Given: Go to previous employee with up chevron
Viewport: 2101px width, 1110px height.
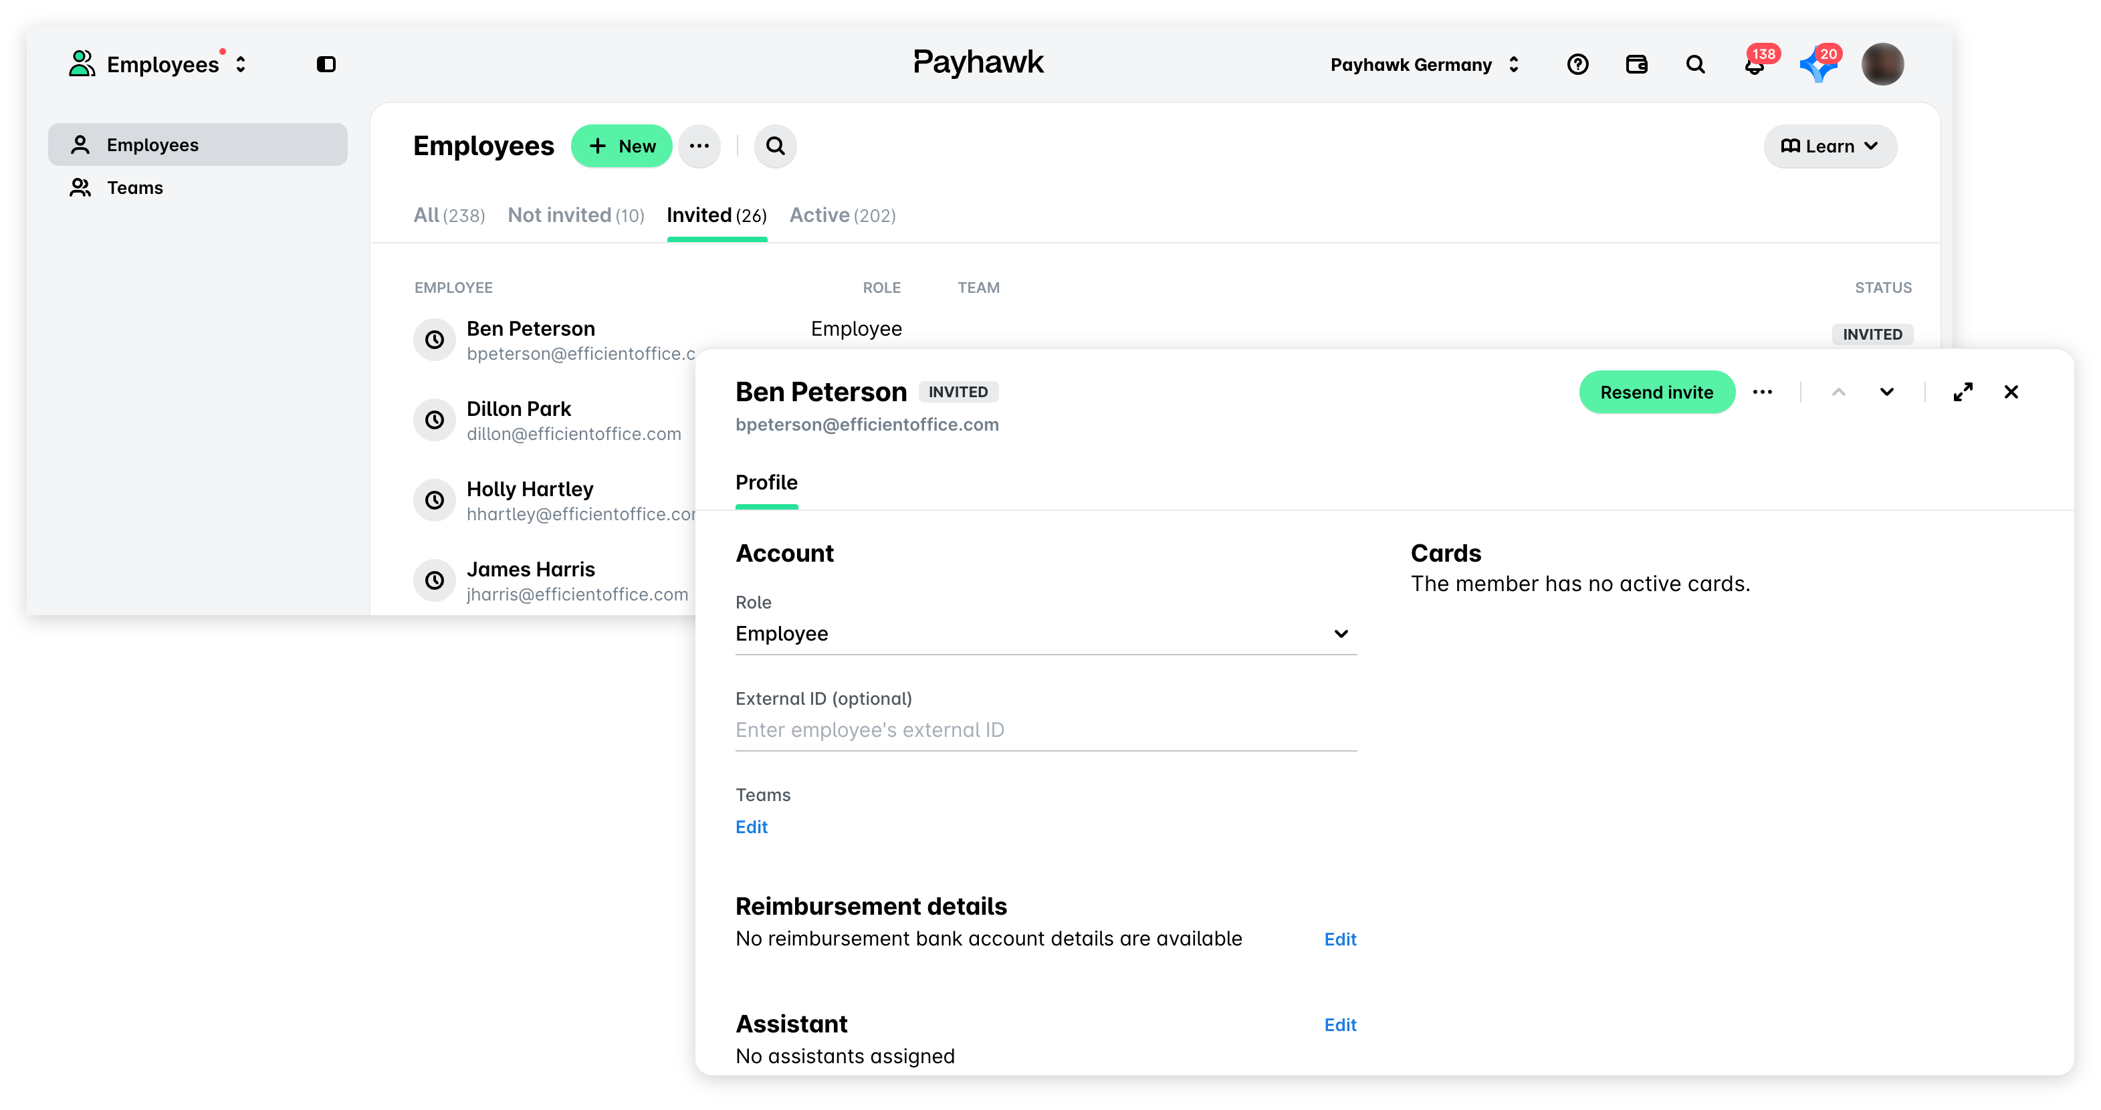Looking at the screenshot, I should (x=1838, y=393).
